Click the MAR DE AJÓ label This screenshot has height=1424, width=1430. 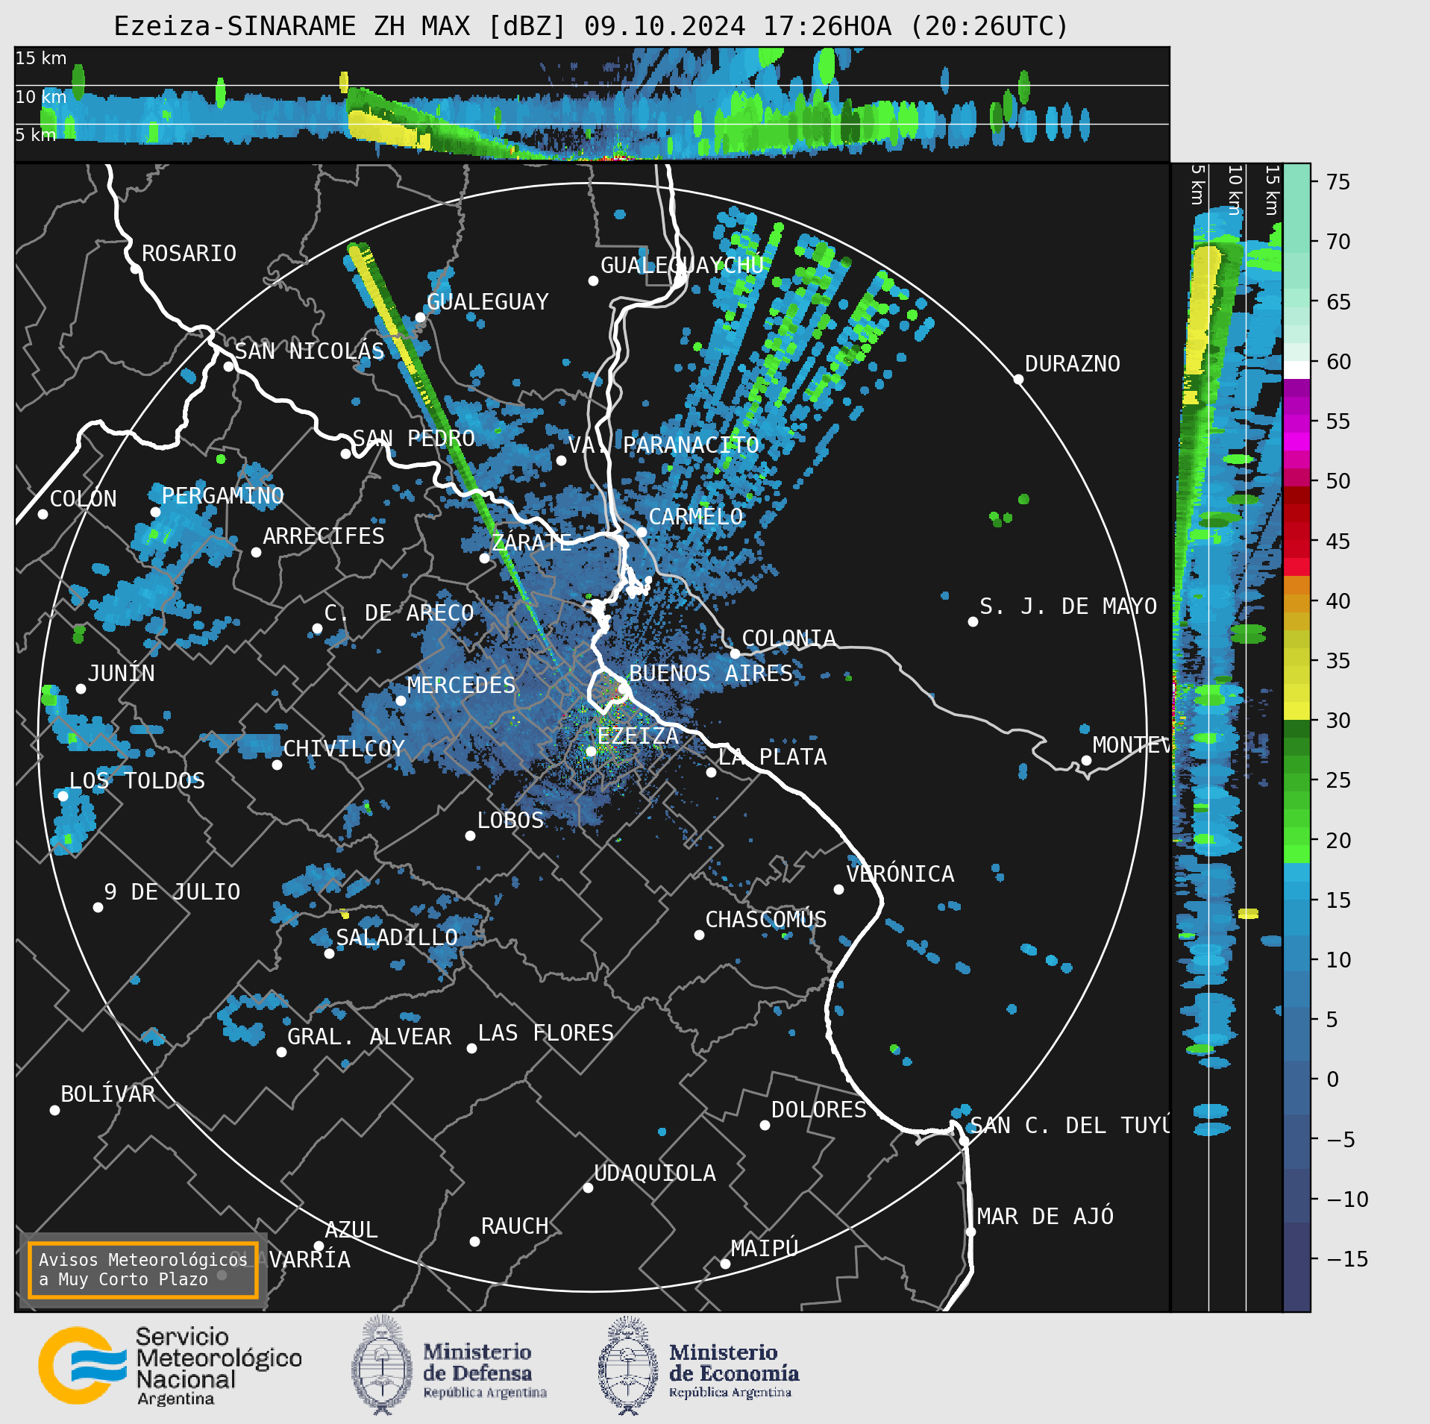pos(1045,1216)
